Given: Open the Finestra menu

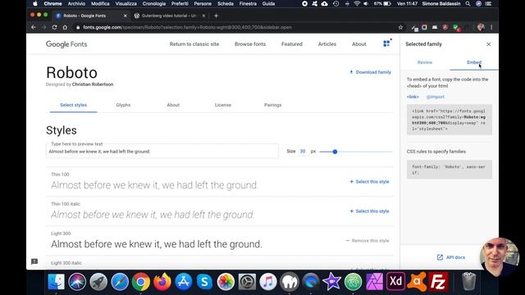Looking at the screenshot, I should pos(248,3).
